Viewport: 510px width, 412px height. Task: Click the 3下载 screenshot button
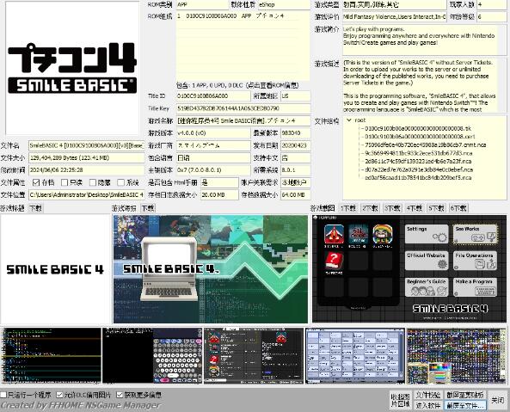click(x=392, y=208)
